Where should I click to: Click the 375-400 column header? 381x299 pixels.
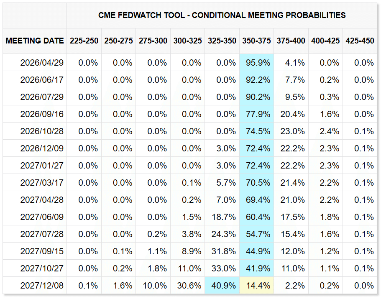[x=291, y=41]
